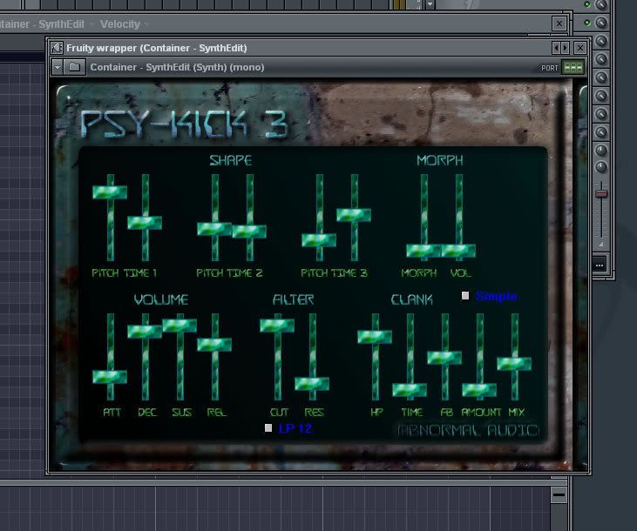Close the Fruity wrapper window
The height and width of the screenshot is (531, 637).
point(580,48)
